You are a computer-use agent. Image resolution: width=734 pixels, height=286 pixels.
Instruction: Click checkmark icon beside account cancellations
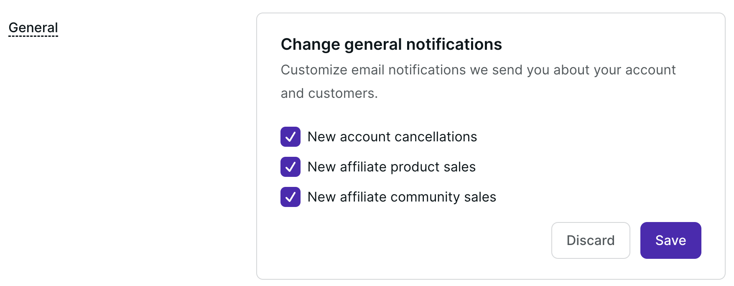pos(291,137)
